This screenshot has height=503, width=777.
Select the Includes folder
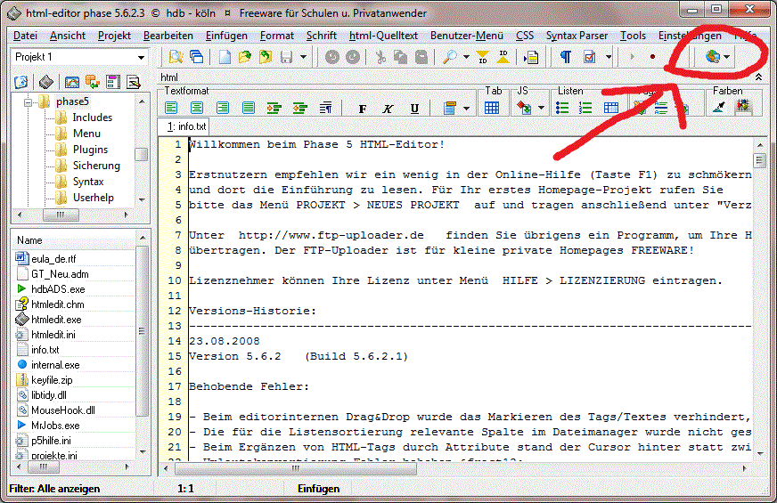coord(92,118)
